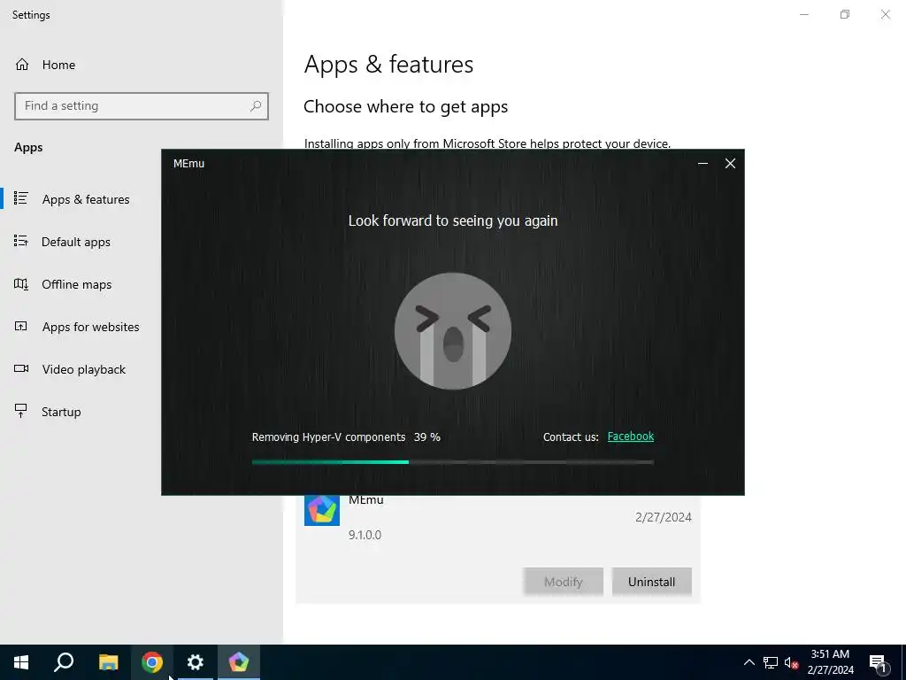Click the Modify button for MEmu
906x680 pixels.
[564, 582]
